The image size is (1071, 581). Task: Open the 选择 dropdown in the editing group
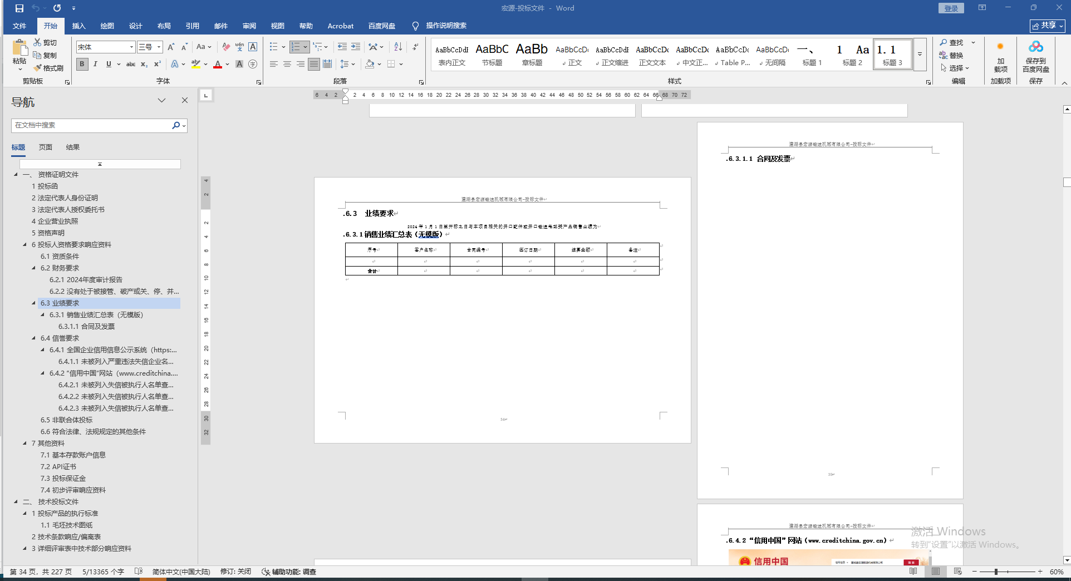955,68
